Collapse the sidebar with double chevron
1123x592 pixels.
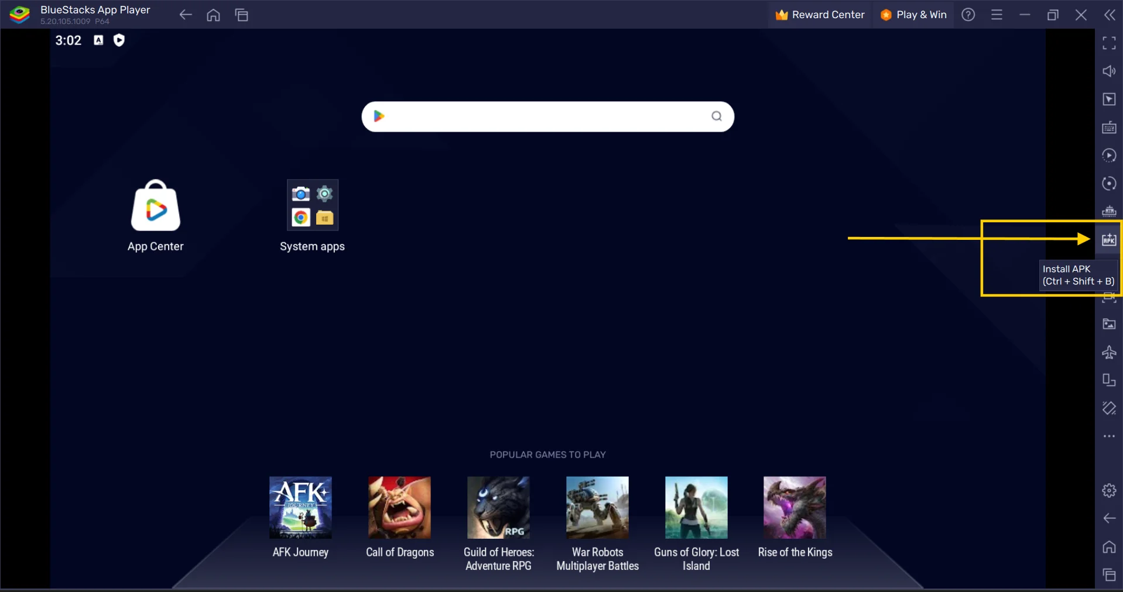(1109, 15)
